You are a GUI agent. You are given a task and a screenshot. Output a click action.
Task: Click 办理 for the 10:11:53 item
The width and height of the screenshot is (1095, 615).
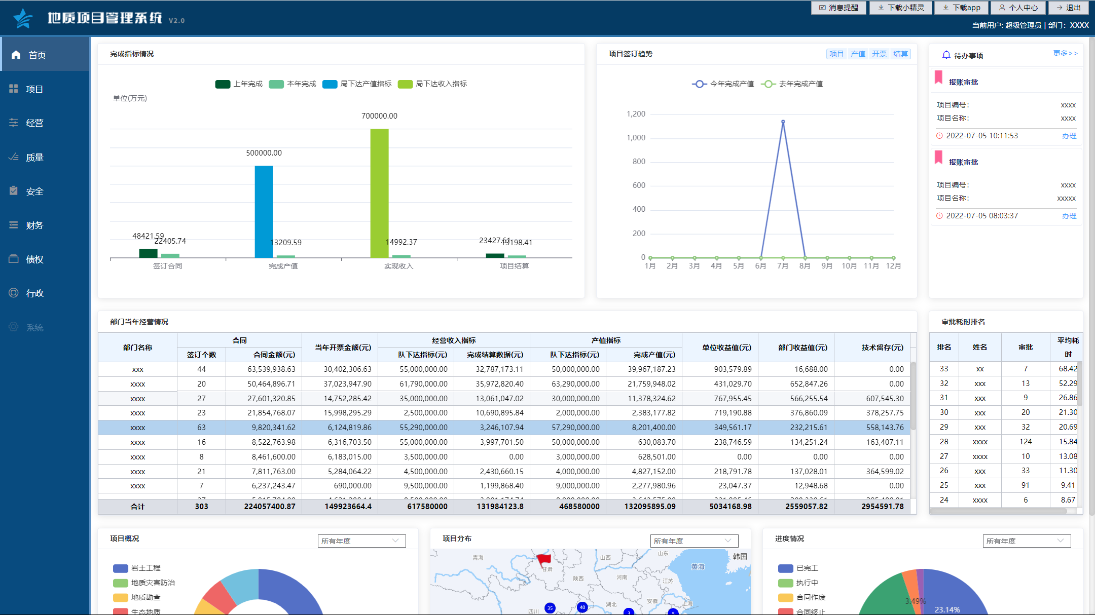[x=1069, y=136]
